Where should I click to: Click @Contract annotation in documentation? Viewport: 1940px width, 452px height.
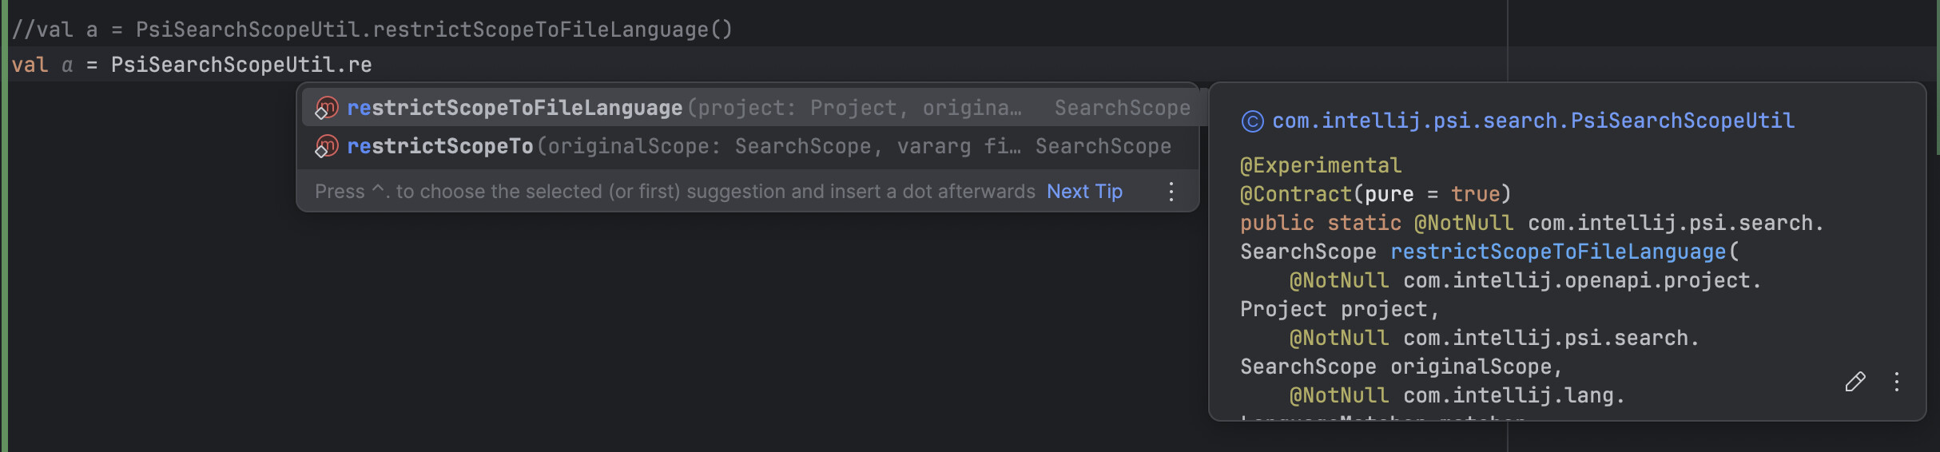pos(1295,194)
